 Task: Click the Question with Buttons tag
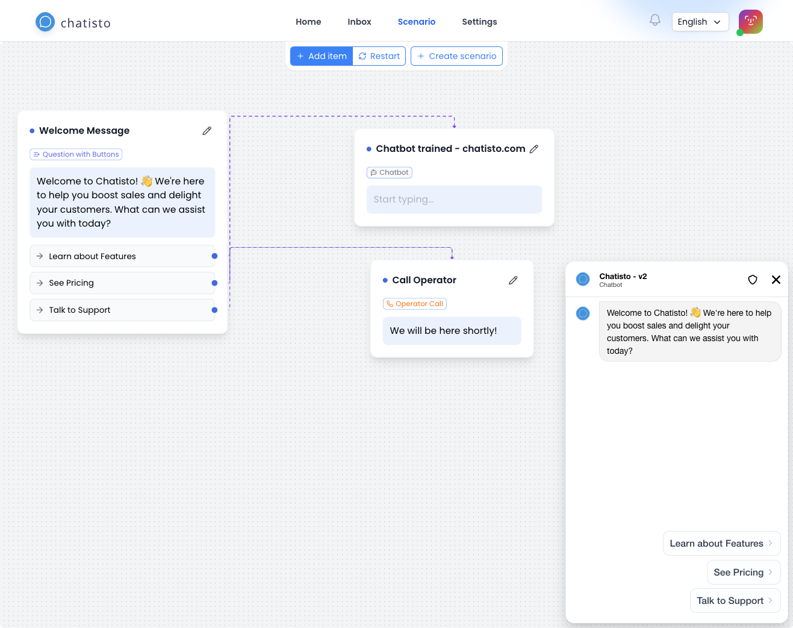click(76, 154)
